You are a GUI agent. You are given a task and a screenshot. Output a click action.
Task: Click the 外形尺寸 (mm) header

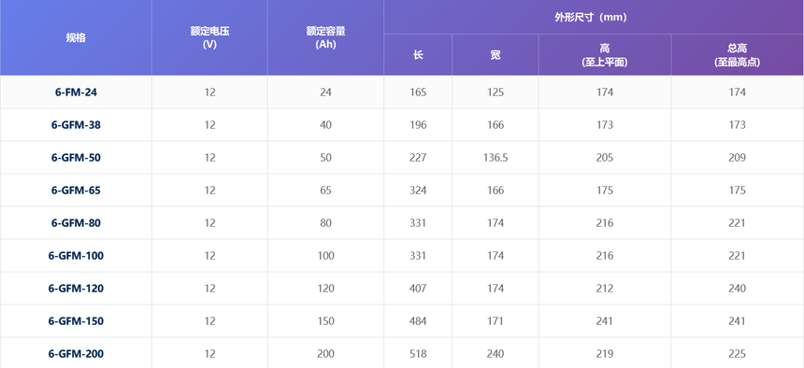tap(594, 17)
